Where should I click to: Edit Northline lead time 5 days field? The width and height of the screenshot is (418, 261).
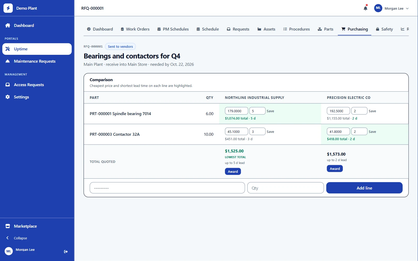(x=257, y=111)
